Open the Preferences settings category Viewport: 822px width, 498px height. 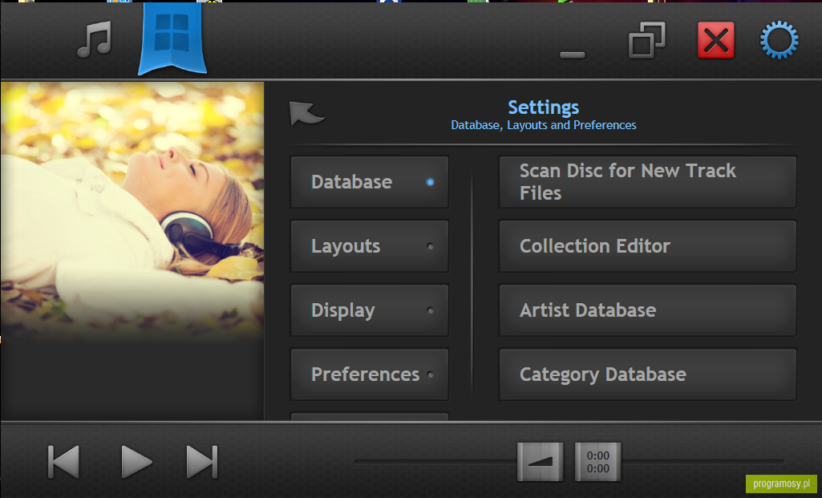pos(370,375)
